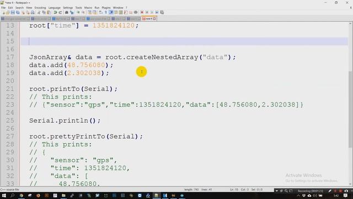Undo the last edit with toolbar Undo arrow
Image resolution: width=353 pixels, height=199 pixels.
click(55, 12)
